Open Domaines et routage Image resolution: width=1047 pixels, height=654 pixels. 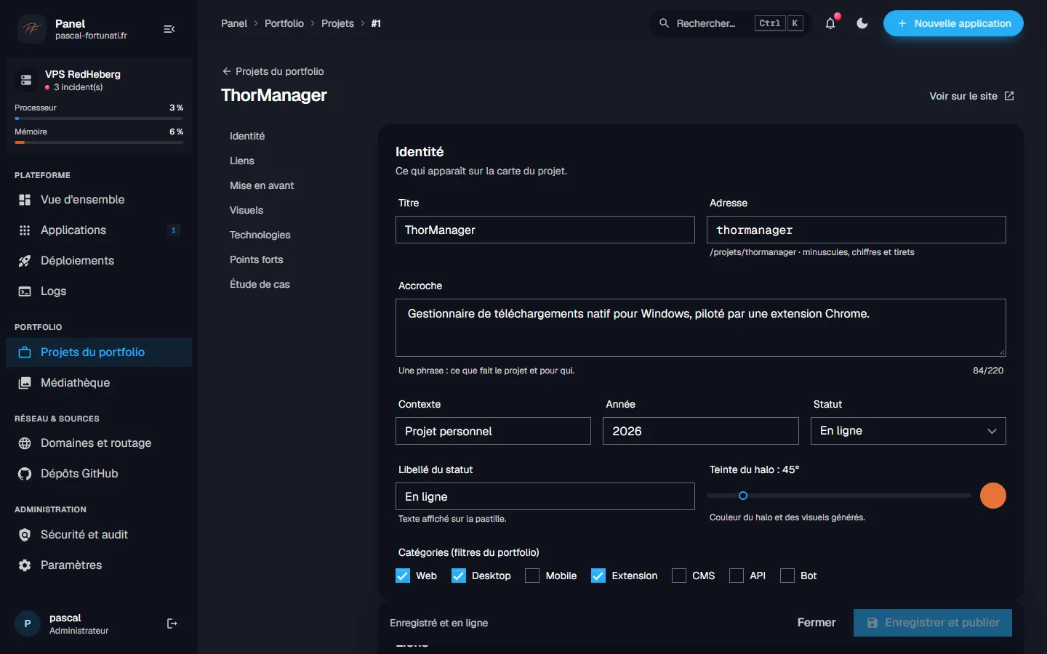(99, 443)
